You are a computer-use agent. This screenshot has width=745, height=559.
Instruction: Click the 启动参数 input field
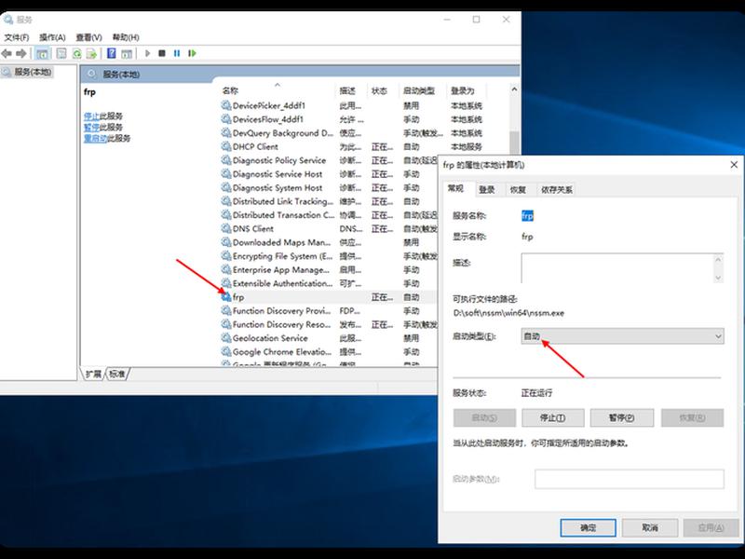point(630,479)
